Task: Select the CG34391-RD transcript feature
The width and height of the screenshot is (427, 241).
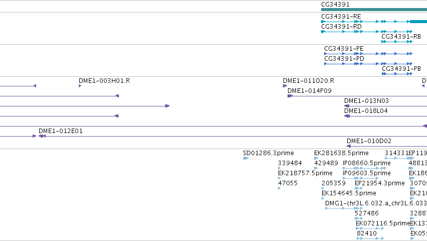Action: pos(367,32)
